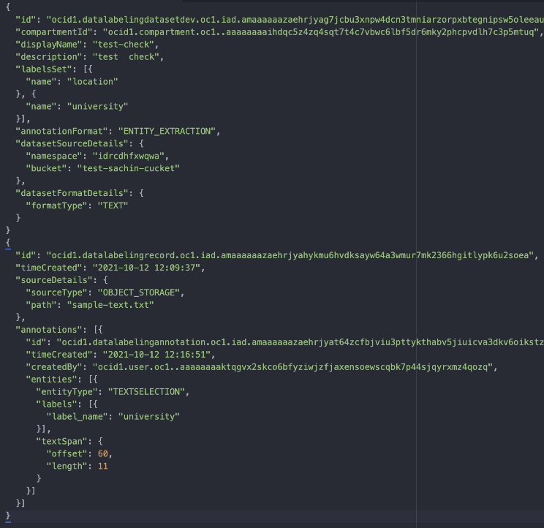
Task: Select the "TEXTSELECTION" value
Action: (146, 392)
